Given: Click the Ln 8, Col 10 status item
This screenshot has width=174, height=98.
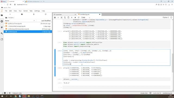Looking at the screenshot, I should pyautogui.click(x=157, y=93).
